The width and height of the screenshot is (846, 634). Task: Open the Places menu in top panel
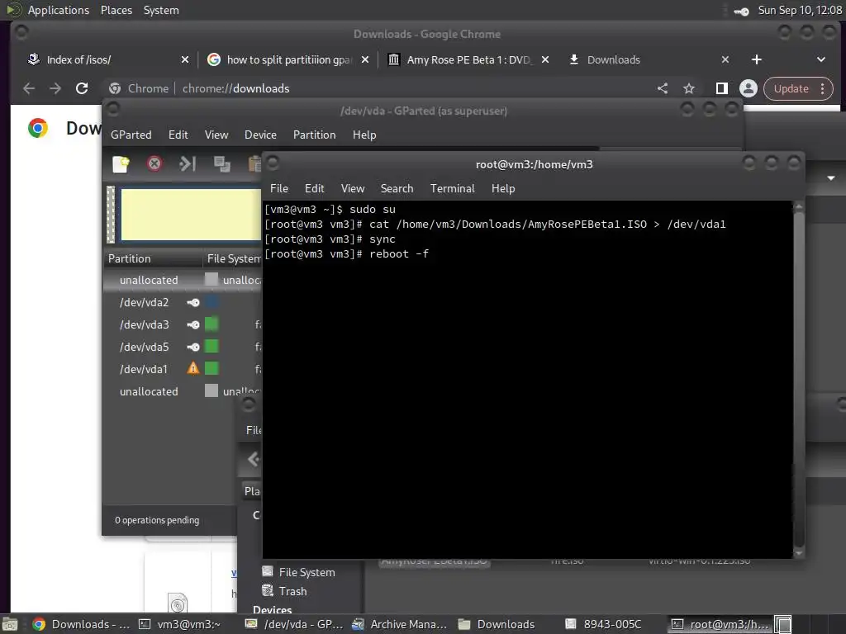coord(116,10)
